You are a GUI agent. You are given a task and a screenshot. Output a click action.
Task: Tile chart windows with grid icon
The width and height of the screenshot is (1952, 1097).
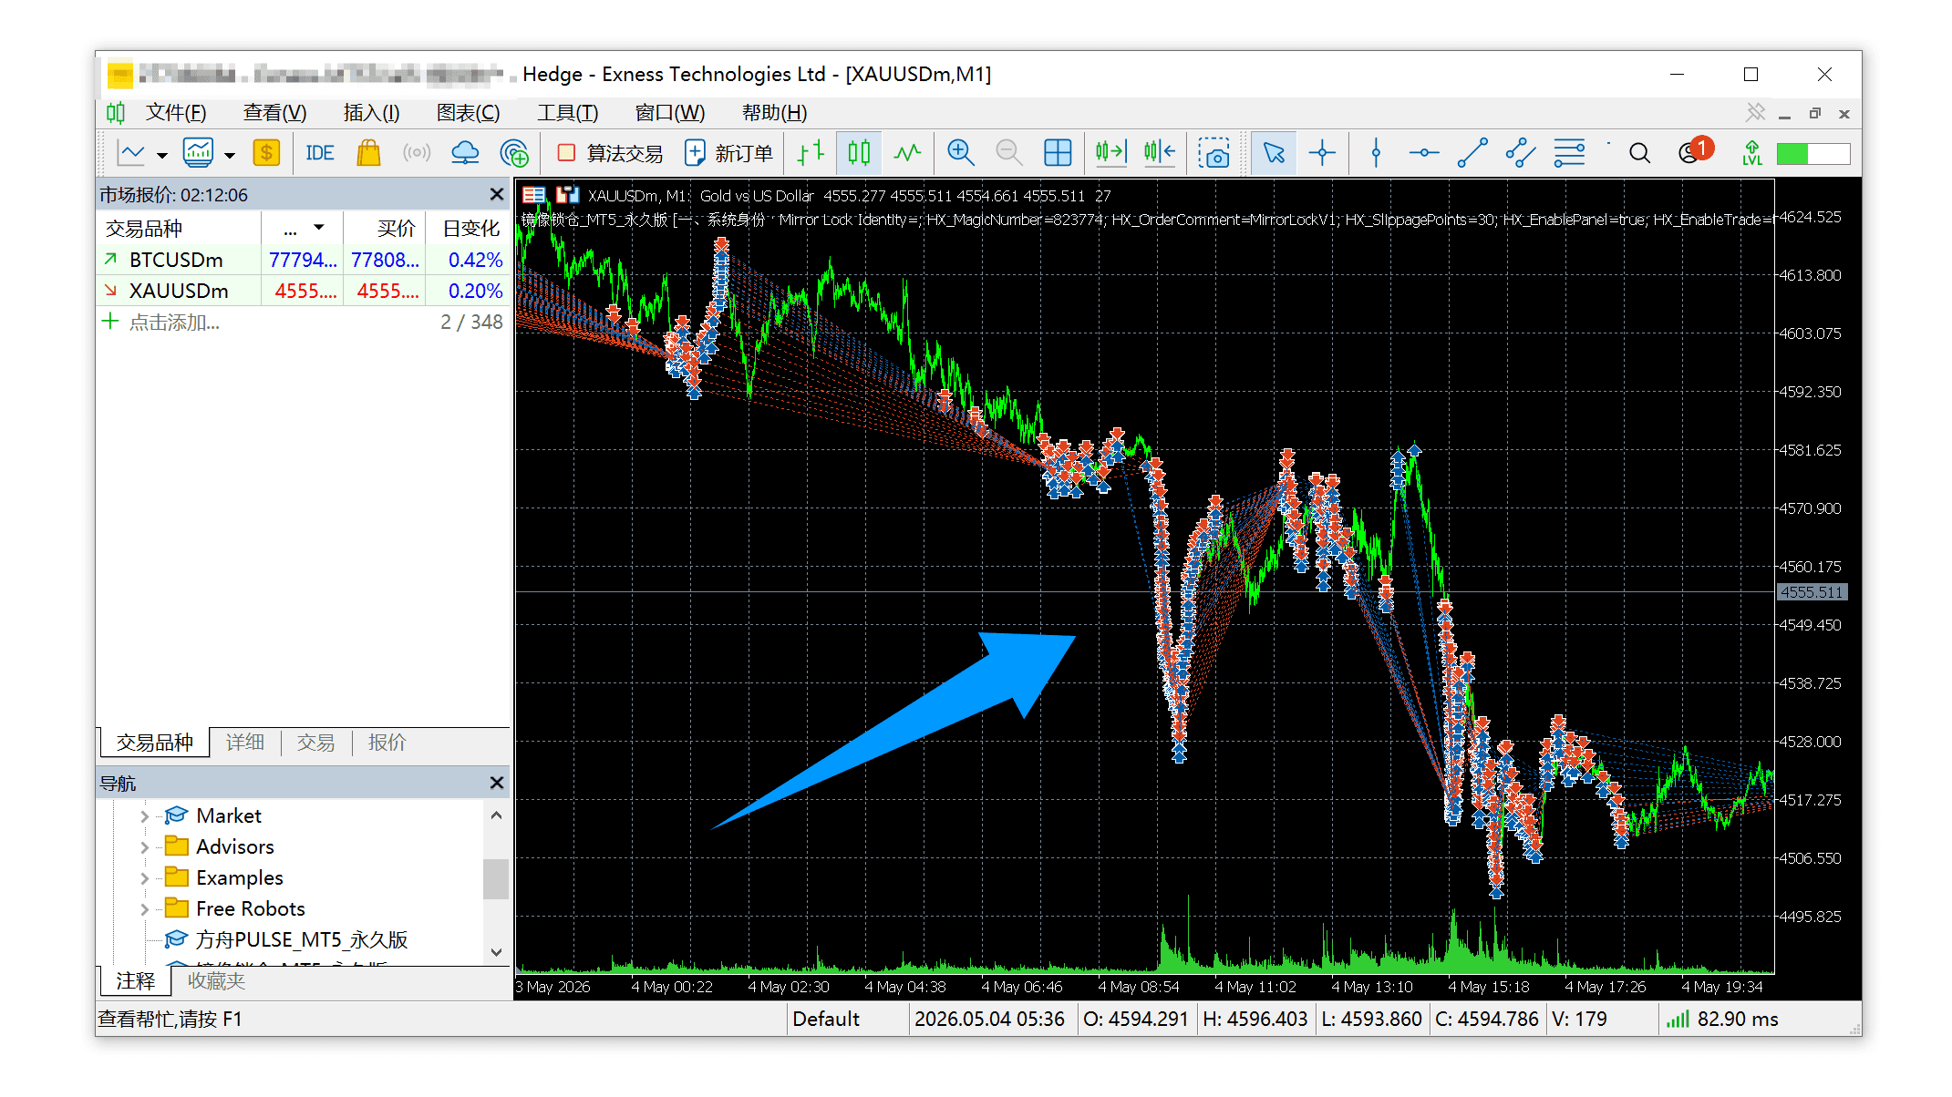pyautogui.click(x=1058, y=153)
